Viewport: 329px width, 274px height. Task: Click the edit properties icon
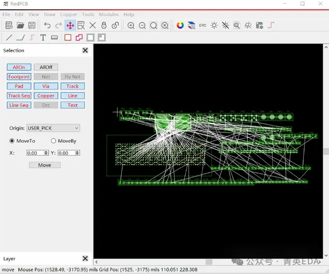pyautogui.click(x=81, y=25)
